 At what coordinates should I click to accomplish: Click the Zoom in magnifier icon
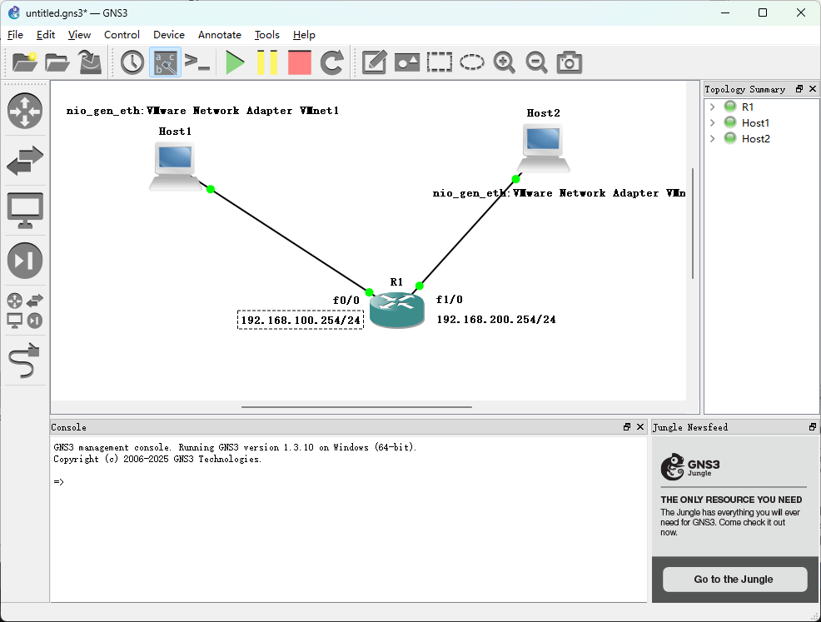point(505,62)
